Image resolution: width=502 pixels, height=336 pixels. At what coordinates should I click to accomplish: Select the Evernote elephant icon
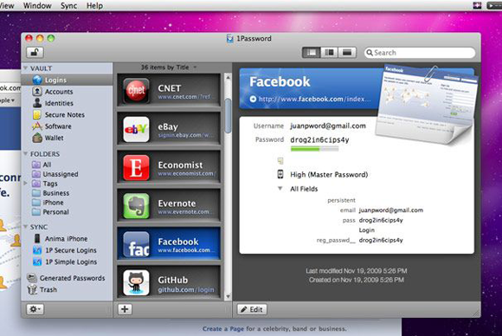pyautogui.click(x=137, y=205)
